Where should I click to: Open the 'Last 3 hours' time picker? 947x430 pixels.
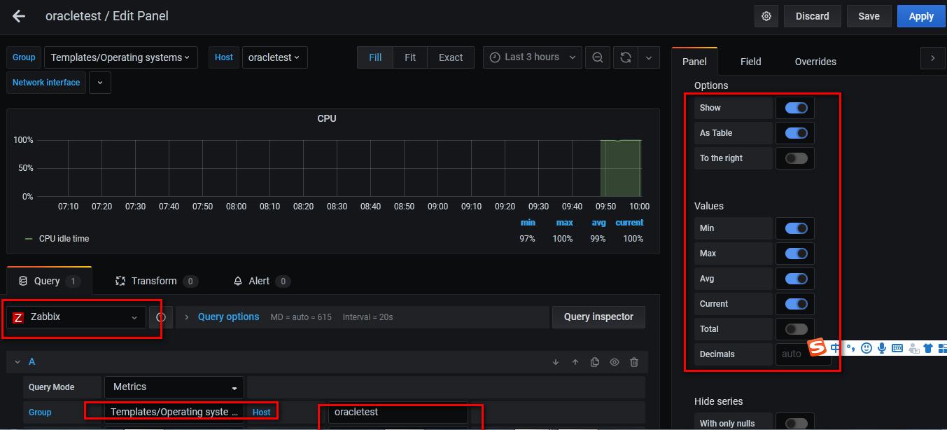click(x=532, y=57)
